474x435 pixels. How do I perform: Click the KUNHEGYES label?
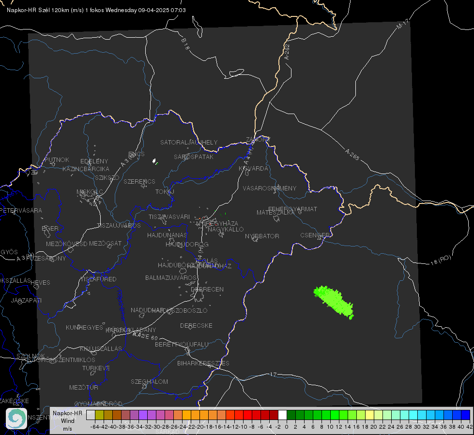point(85,327)
